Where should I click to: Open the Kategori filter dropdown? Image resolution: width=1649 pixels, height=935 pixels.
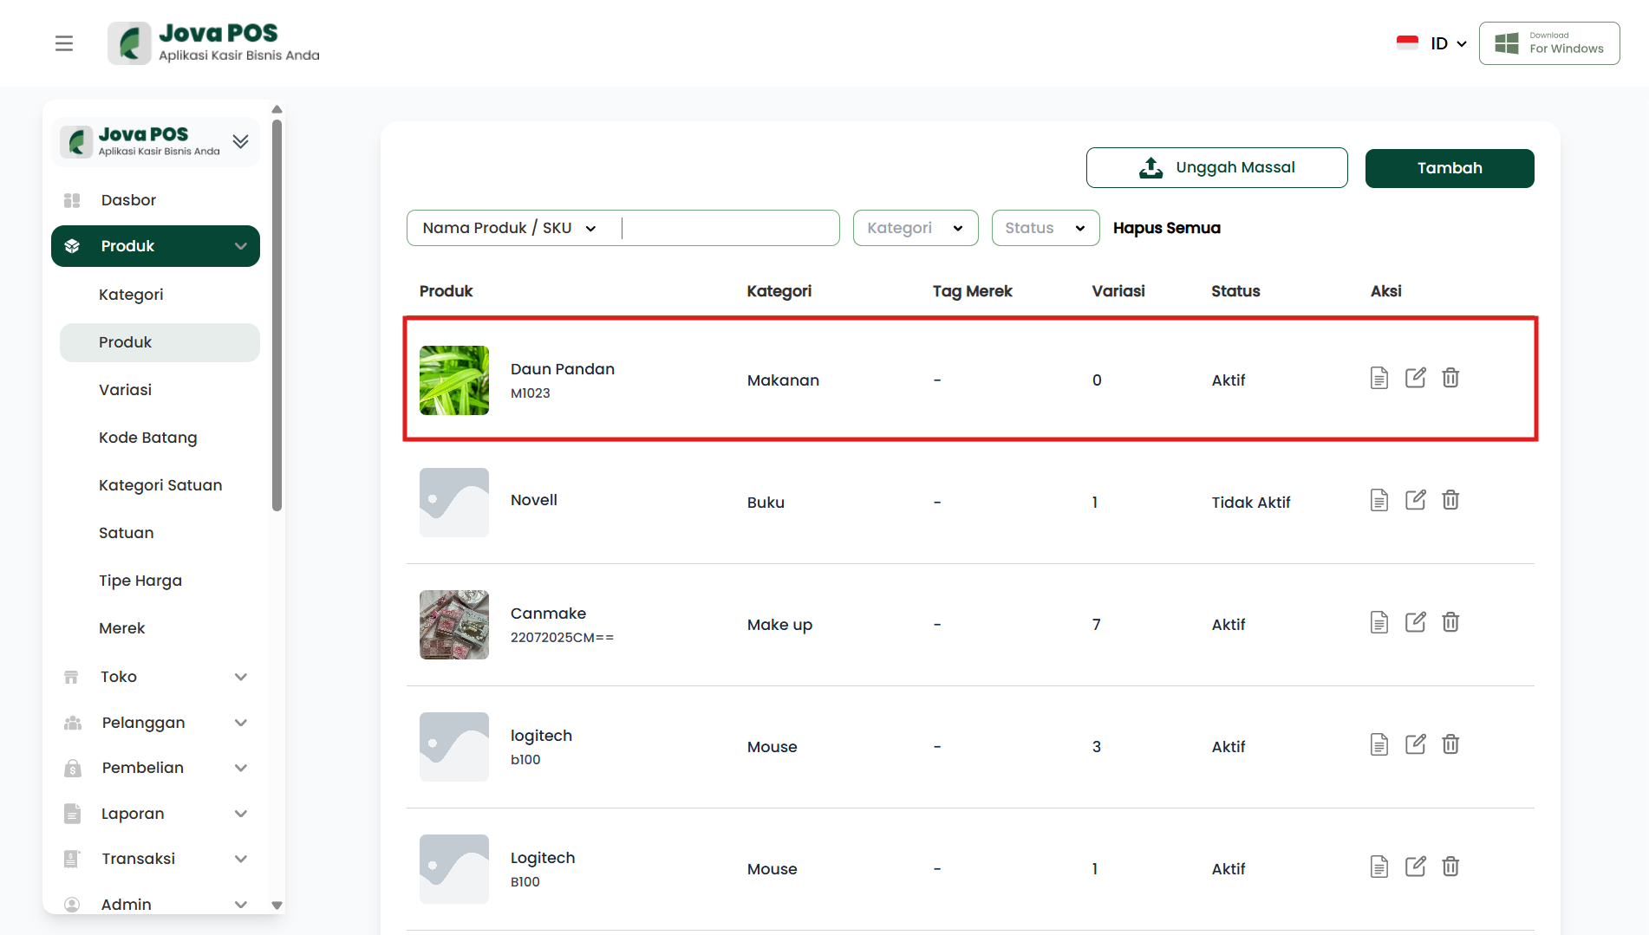coord(915,228)
